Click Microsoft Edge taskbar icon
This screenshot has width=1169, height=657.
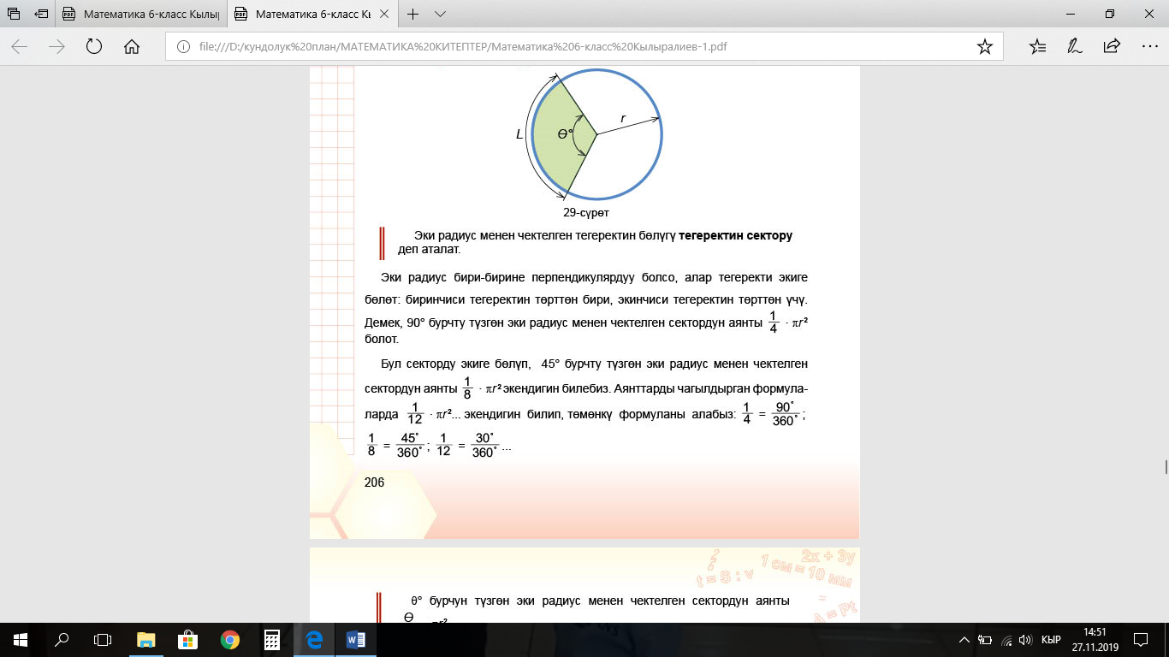313,639
